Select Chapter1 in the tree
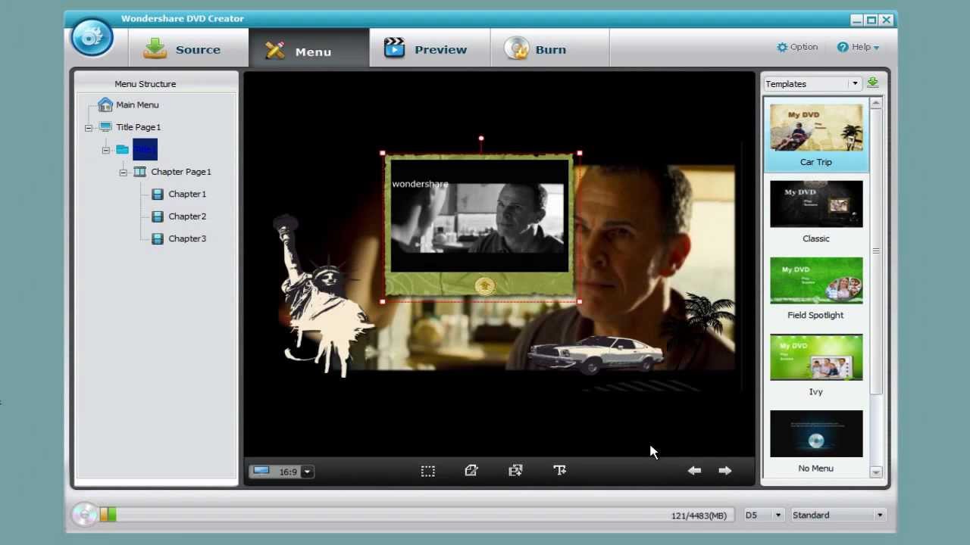This screenshot has height=545, width=970. [x=187, y=195]
